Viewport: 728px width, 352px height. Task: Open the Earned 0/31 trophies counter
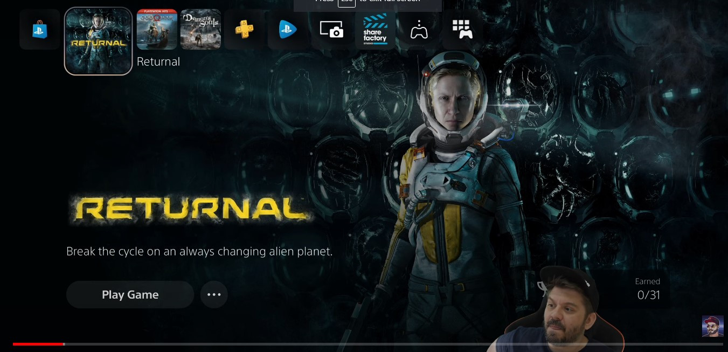648,289
